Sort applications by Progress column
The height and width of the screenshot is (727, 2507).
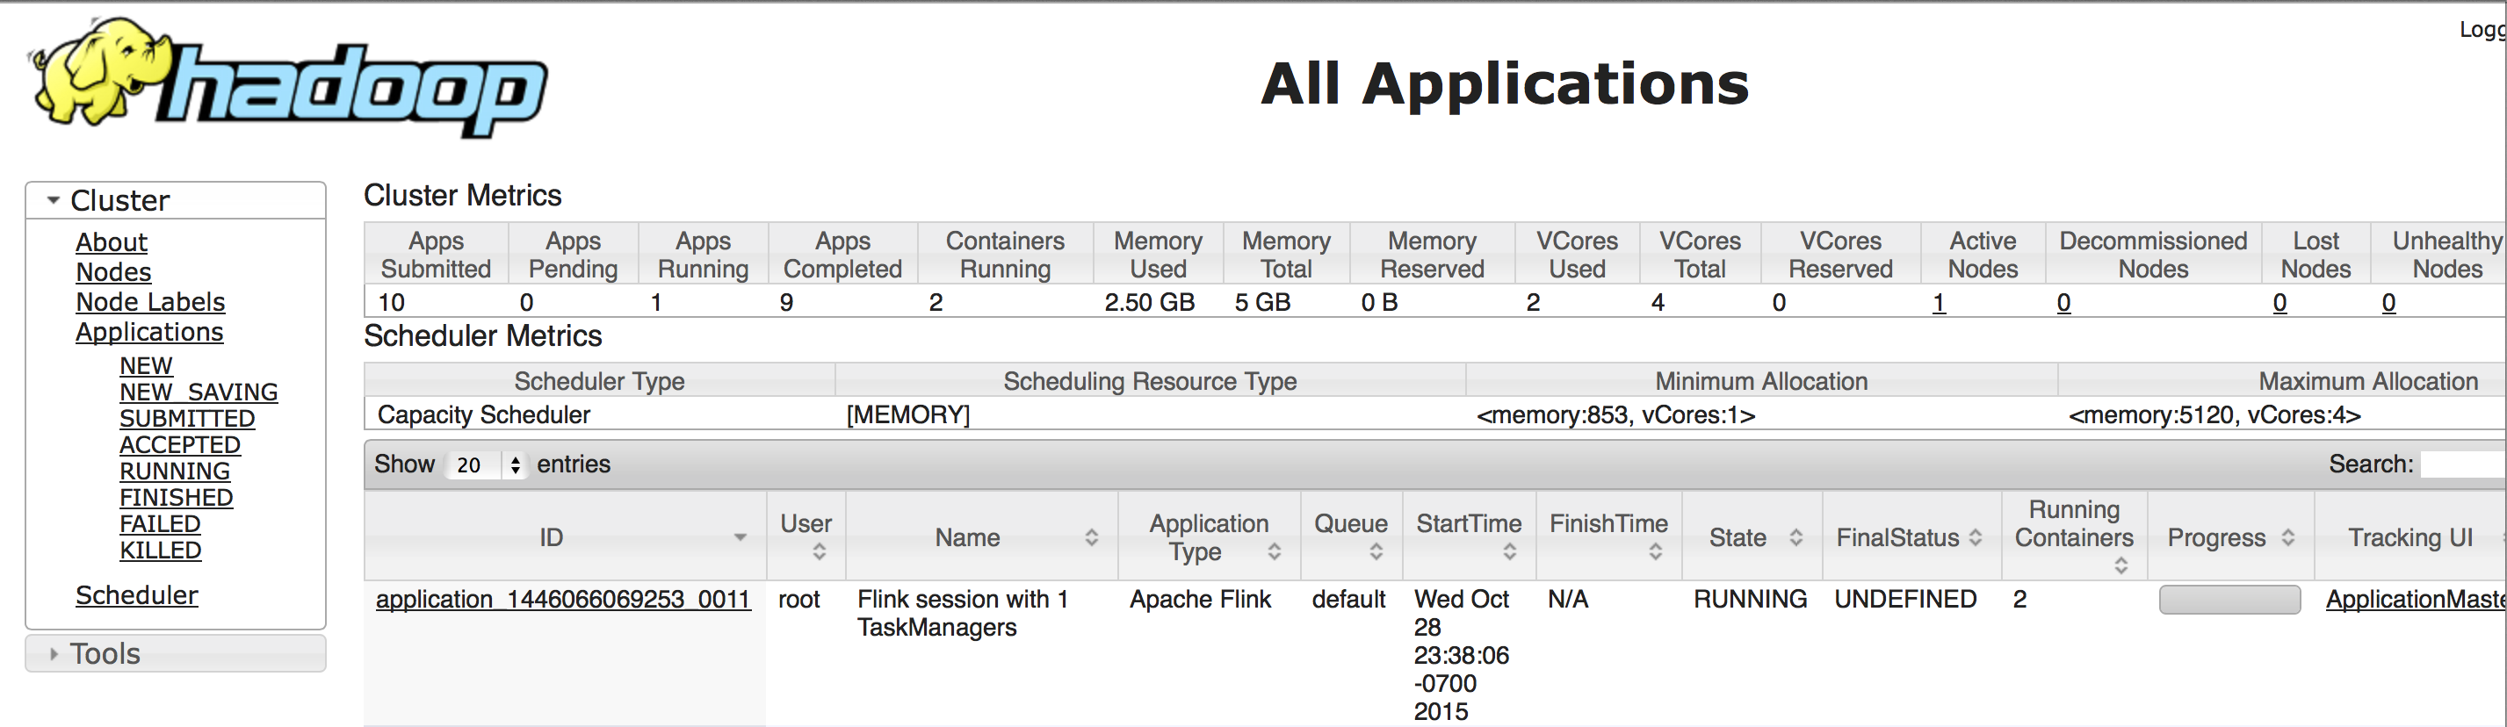click(2287, 537)
